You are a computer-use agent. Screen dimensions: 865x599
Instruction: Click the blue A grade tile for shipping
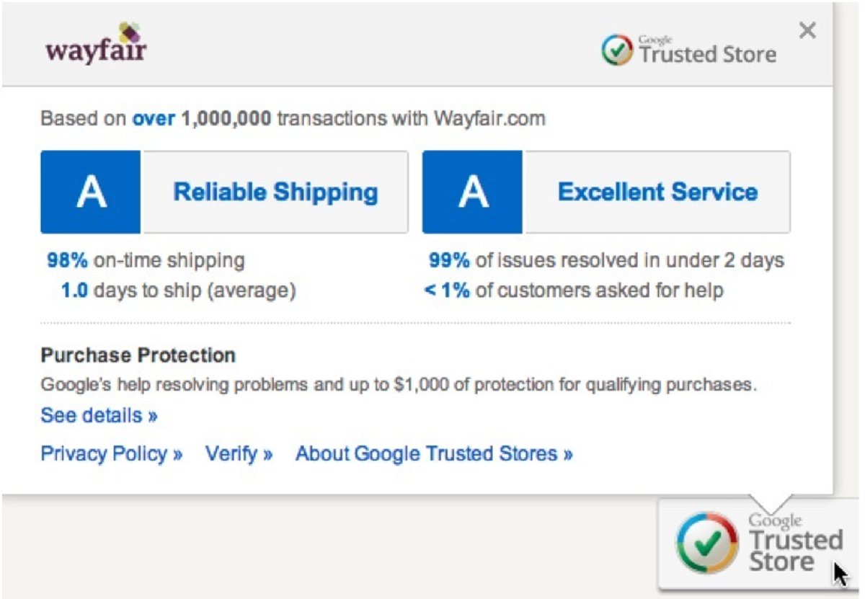(91, 192)
